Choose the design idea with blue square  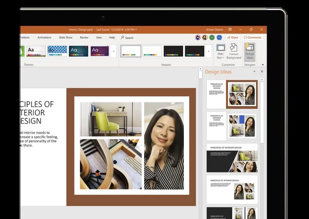(x=232, y=126)
